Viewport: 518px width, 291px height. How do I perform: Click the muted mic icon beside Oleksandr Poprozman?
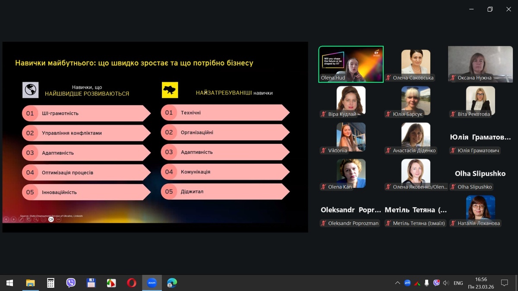(x=323, y=223)
